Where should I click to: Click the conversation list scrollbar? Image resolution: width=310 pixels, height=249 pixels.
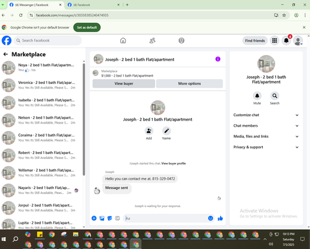click(84, 119)
